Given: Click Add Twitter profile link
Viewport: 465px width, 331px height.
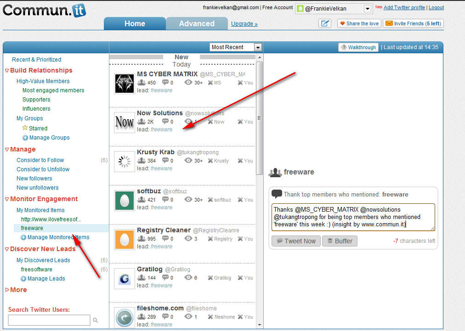Looking at the screenshot, I should [404, 7].
